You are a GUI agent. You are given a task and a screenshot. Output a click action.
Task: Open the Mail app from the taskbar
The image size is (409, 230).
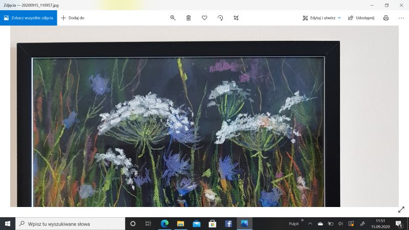(x=196, y=223)
